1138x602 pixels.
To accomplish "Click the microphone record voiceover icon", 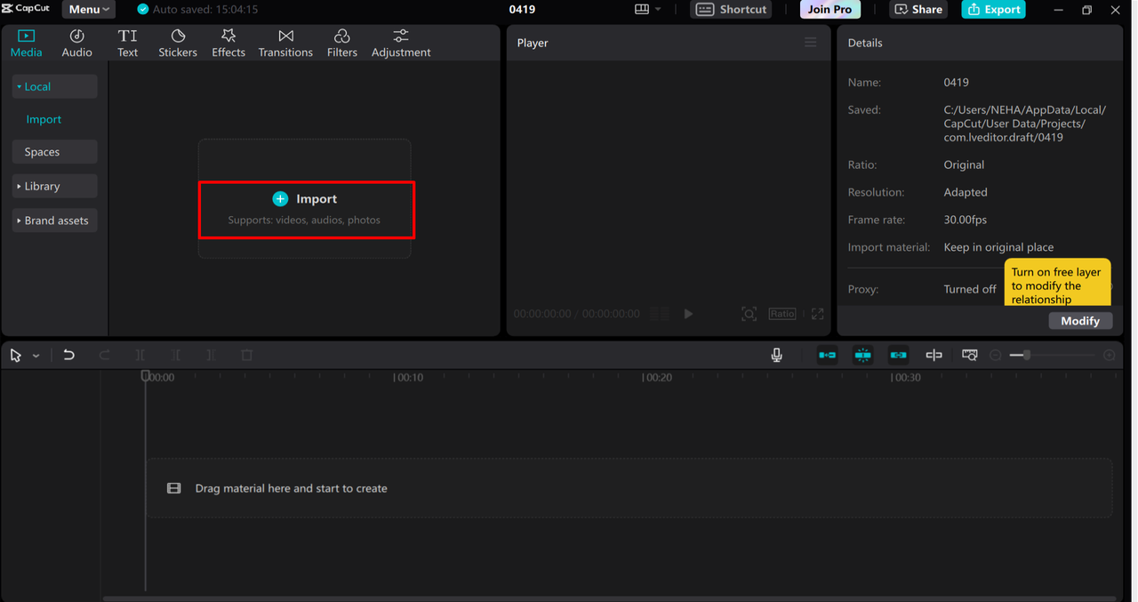I will 776,355.
